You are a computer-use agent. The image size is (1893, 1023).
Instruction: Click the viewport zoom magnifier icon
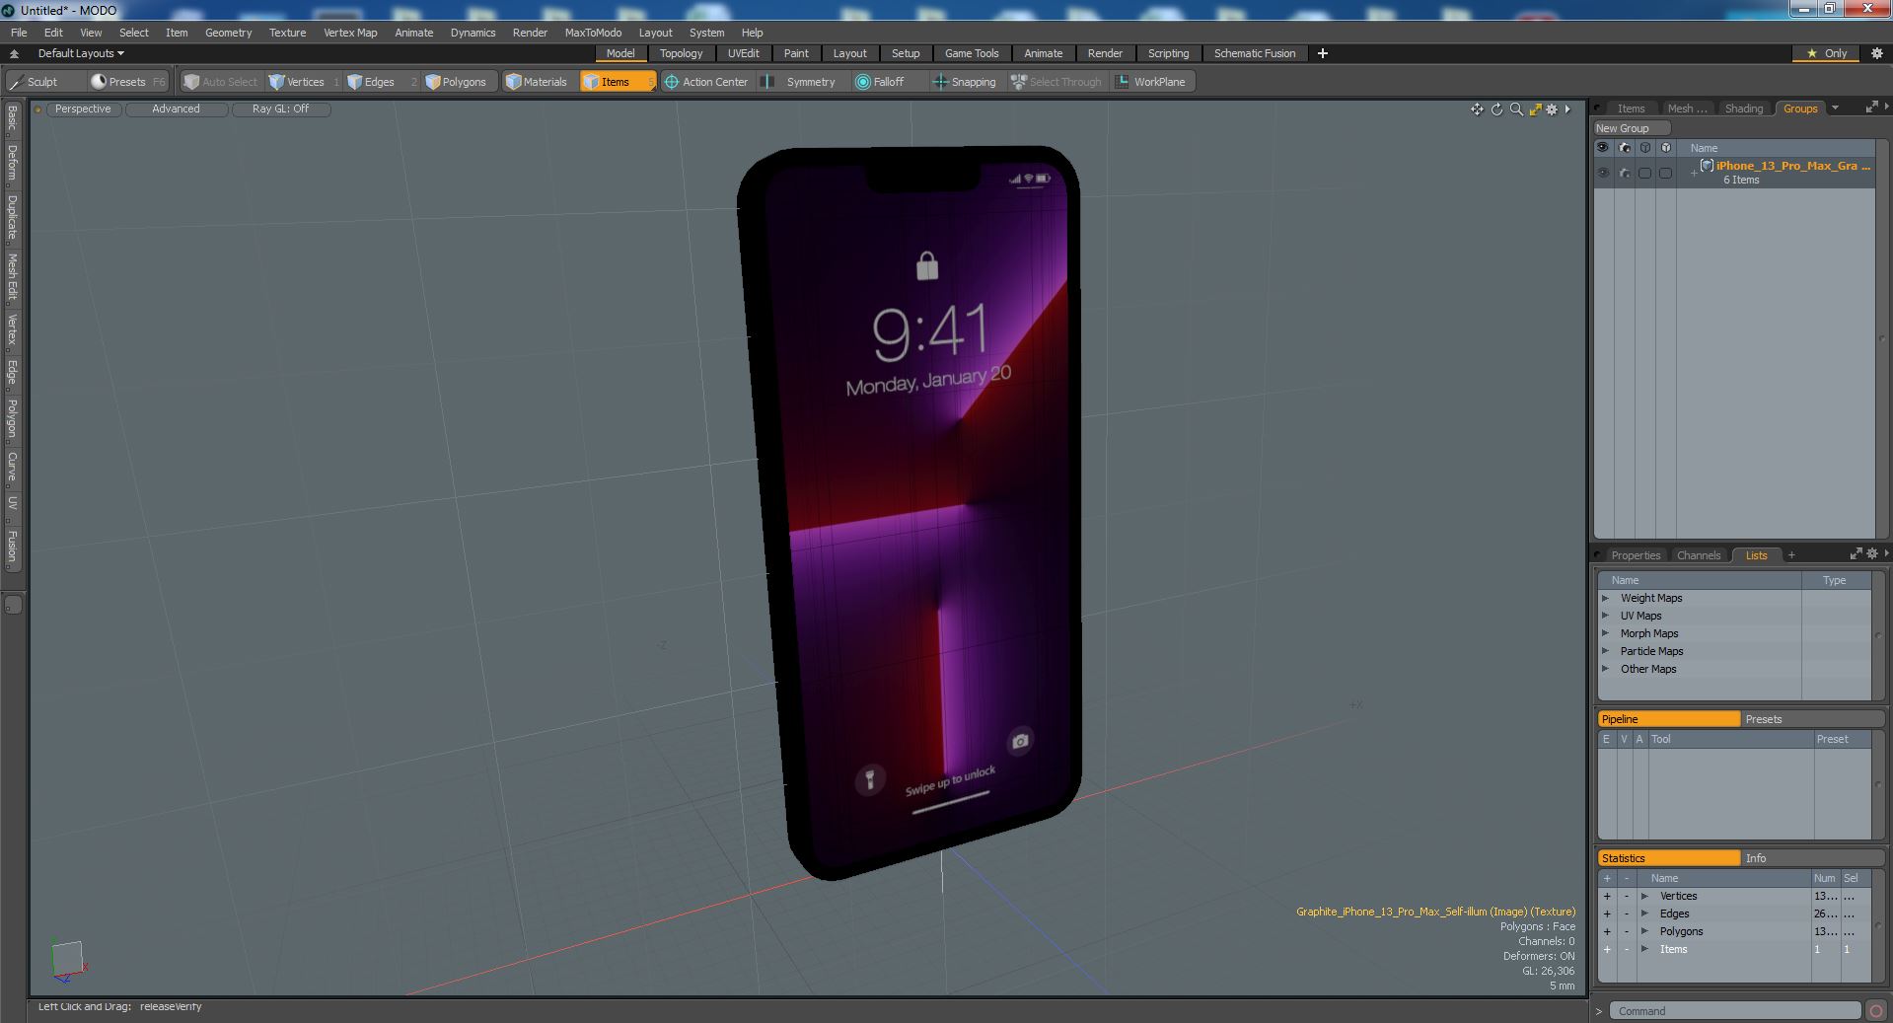coord(1516,110)
